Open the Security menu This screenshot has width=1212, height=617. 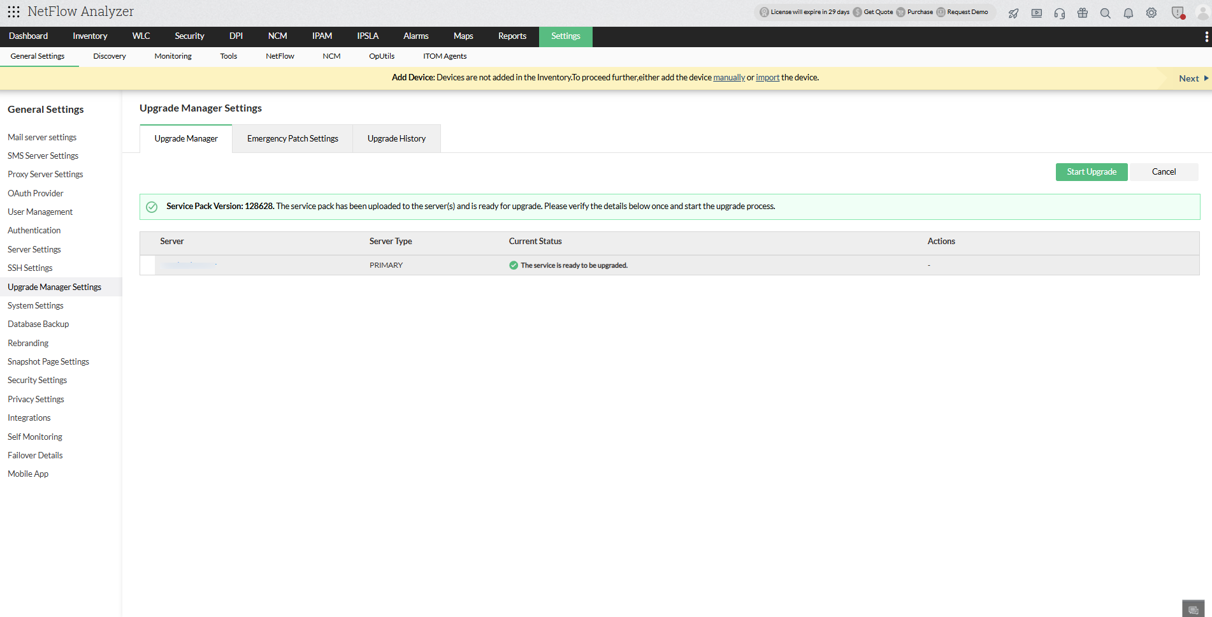(190, 36)
